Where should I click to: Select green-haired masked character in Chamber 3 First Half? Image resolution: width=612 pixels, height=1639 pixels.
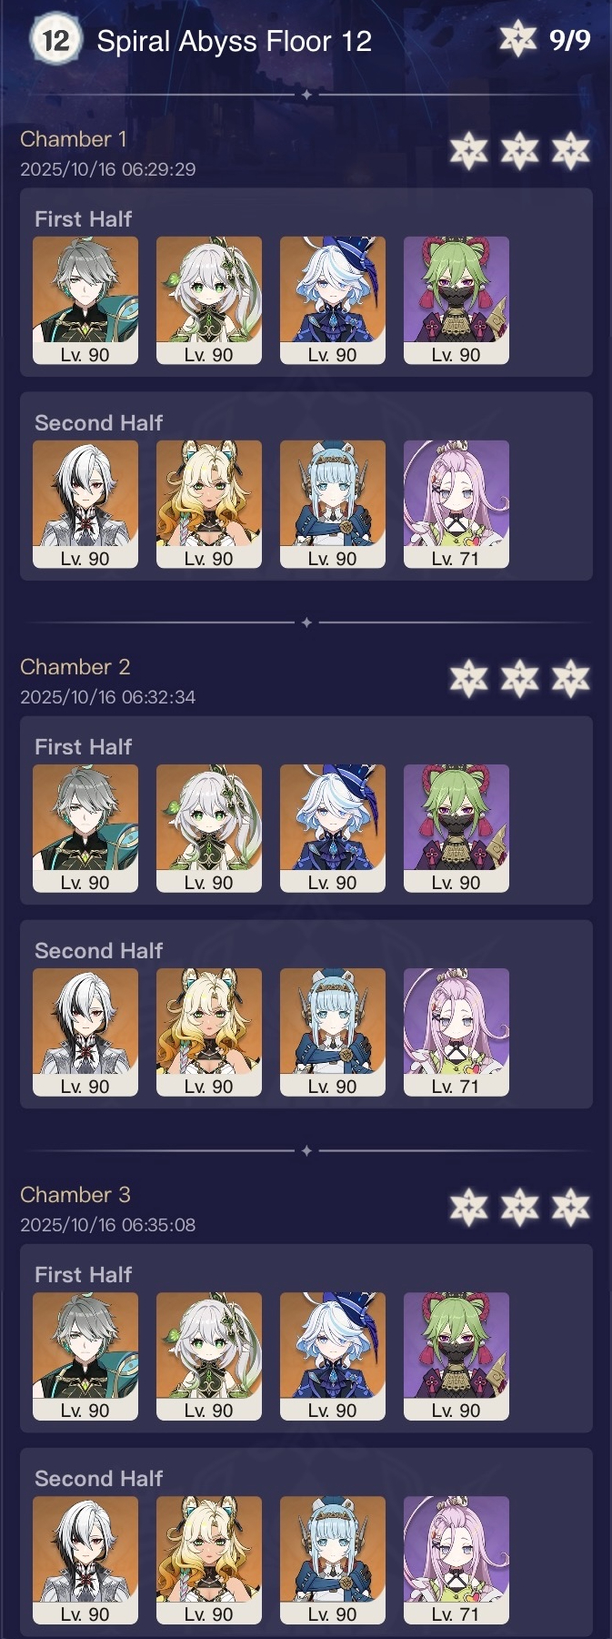[456, 1356]
